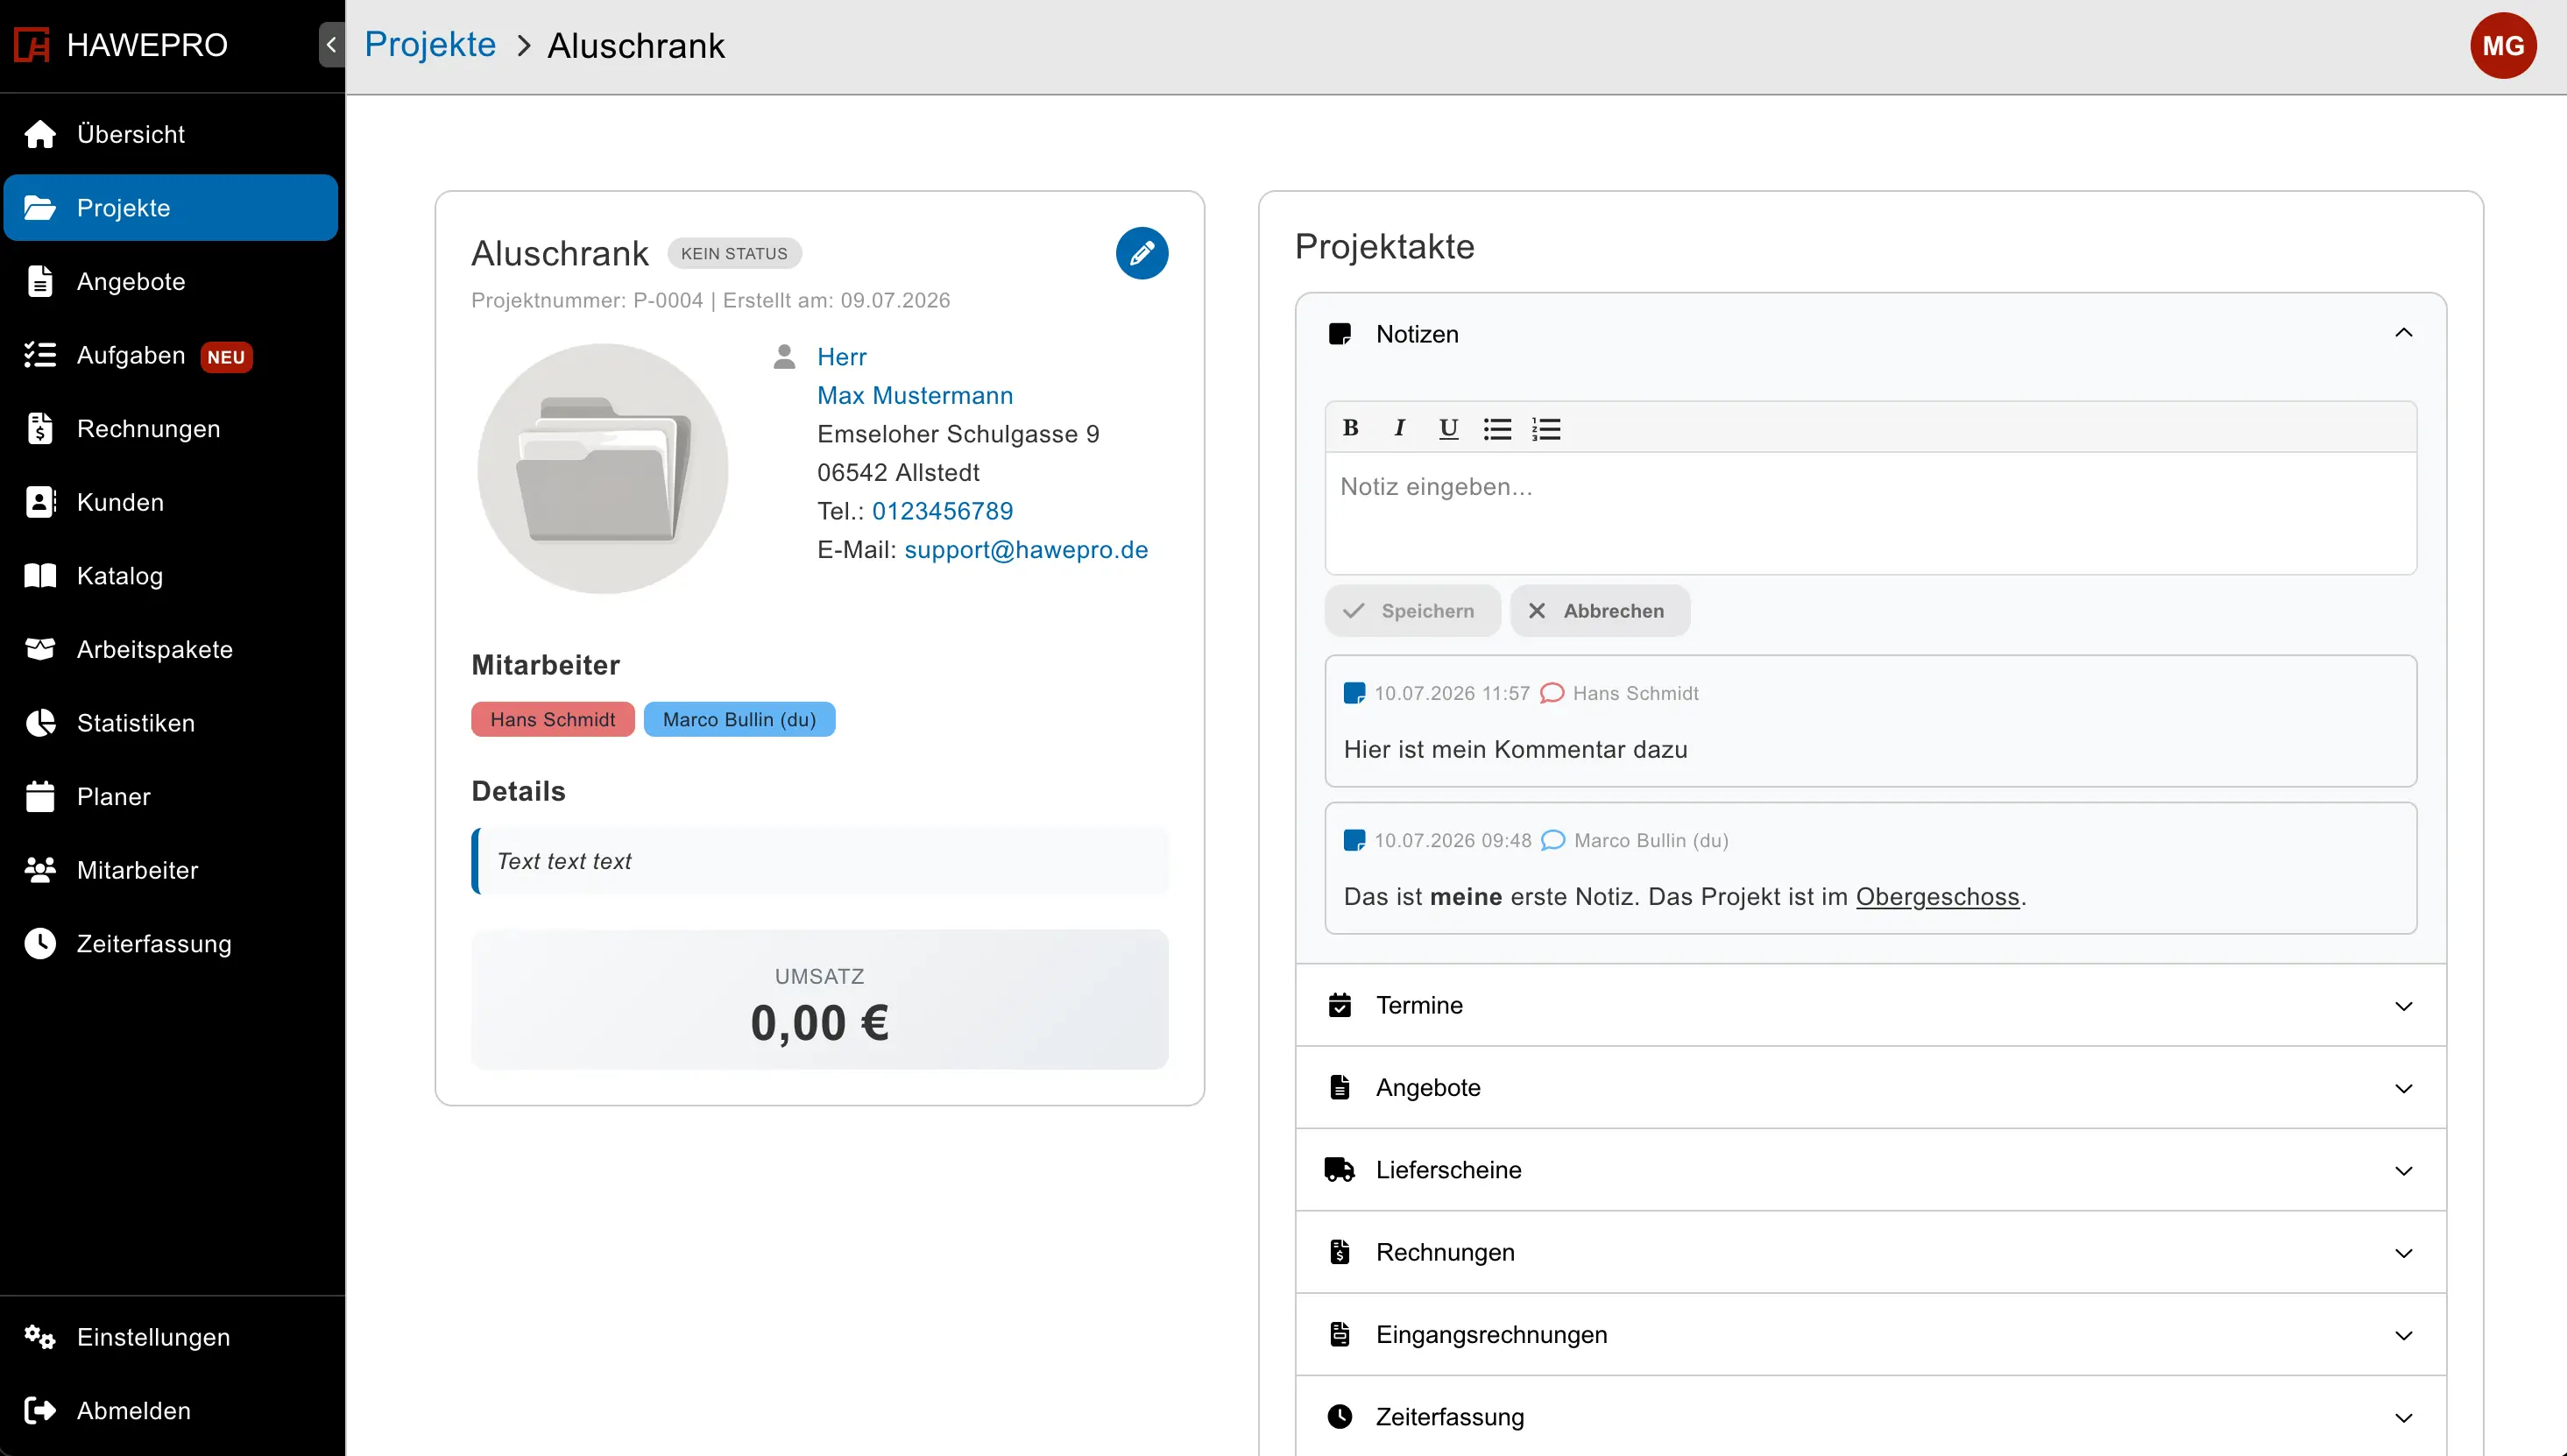Image resolution: width=2567 pixels, height=1456 pixels.
Task: Toggle italic formatting in note editor
Action: pos(1400,428)
